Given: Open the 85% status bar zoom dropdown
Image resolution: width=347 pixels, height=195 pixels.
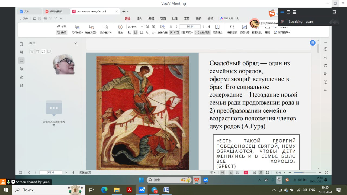Looking at the screenshot, I should (x=280, y=172).
